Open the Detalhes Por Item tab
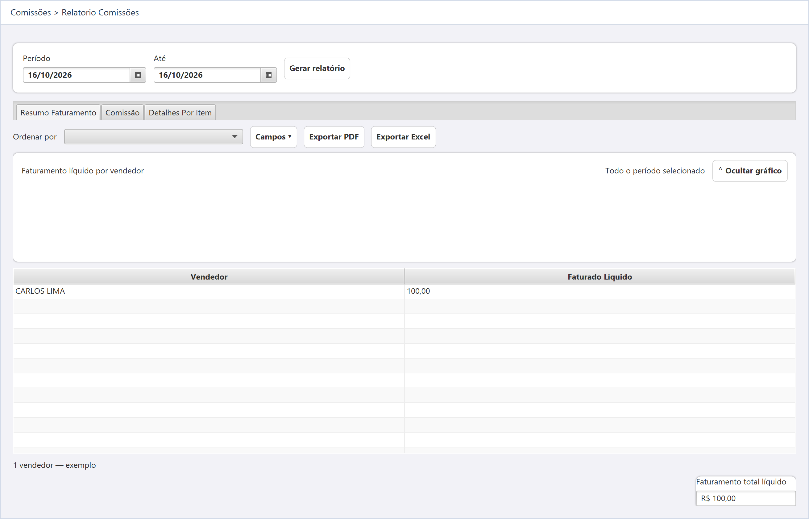This screenshot has width=809, height=519. (x=180, y=113)
